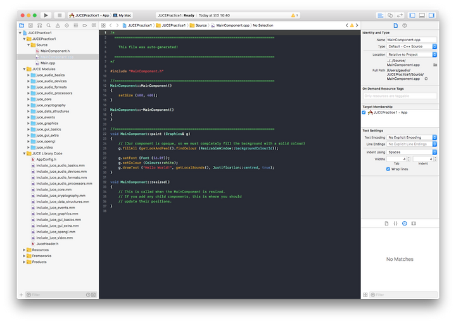This screenshot has height=323, width=456.
Task: Toggle the Navigator panel visibility
Action: [x=412, y=15]
